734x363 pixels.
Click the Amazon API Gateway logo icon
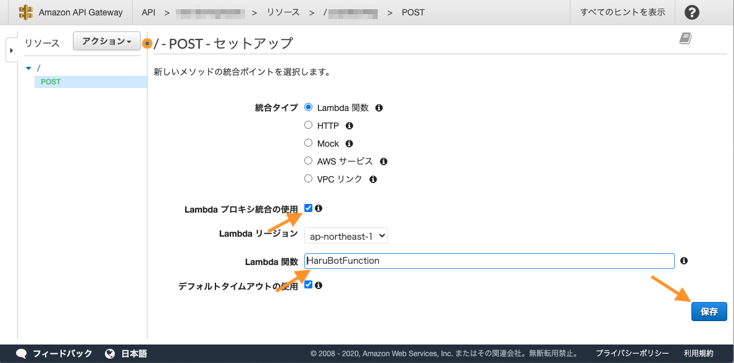point(26,12)
